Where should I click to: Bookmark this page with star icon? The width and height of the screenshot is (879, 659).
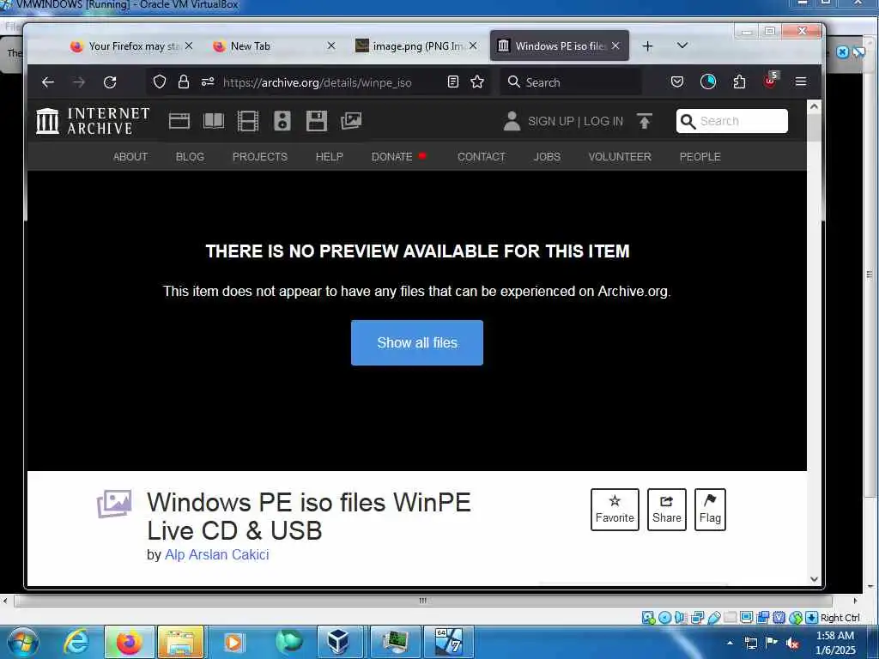(x=477, y=82)
